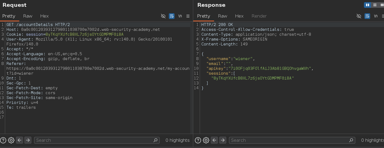384x148 pixels.
Task: Click the Content-Type response header
Action: coord(256,34)
